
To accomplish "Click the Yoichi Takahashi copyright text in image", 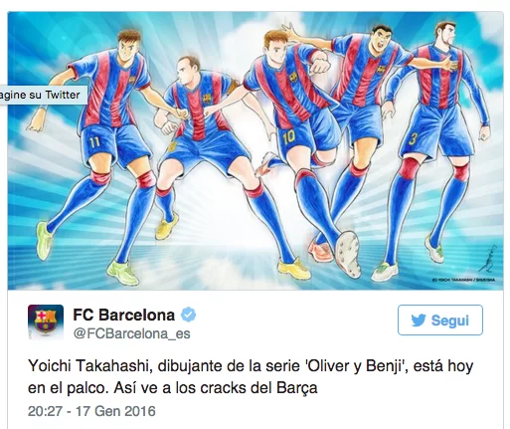I will (463, 280).
